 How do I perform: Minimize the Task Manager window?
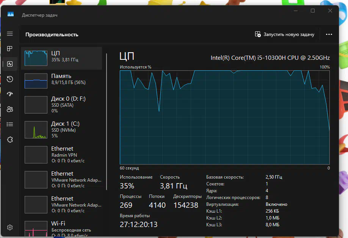[296, 11]
